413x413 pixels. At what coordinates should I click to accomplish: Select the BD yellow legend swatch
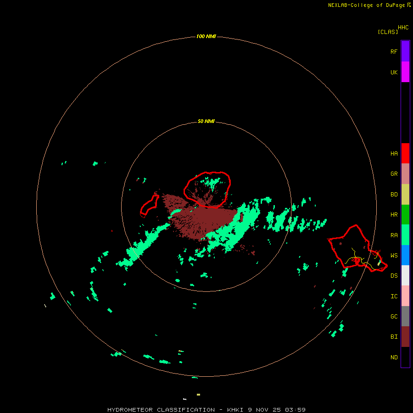coord(405,195)
